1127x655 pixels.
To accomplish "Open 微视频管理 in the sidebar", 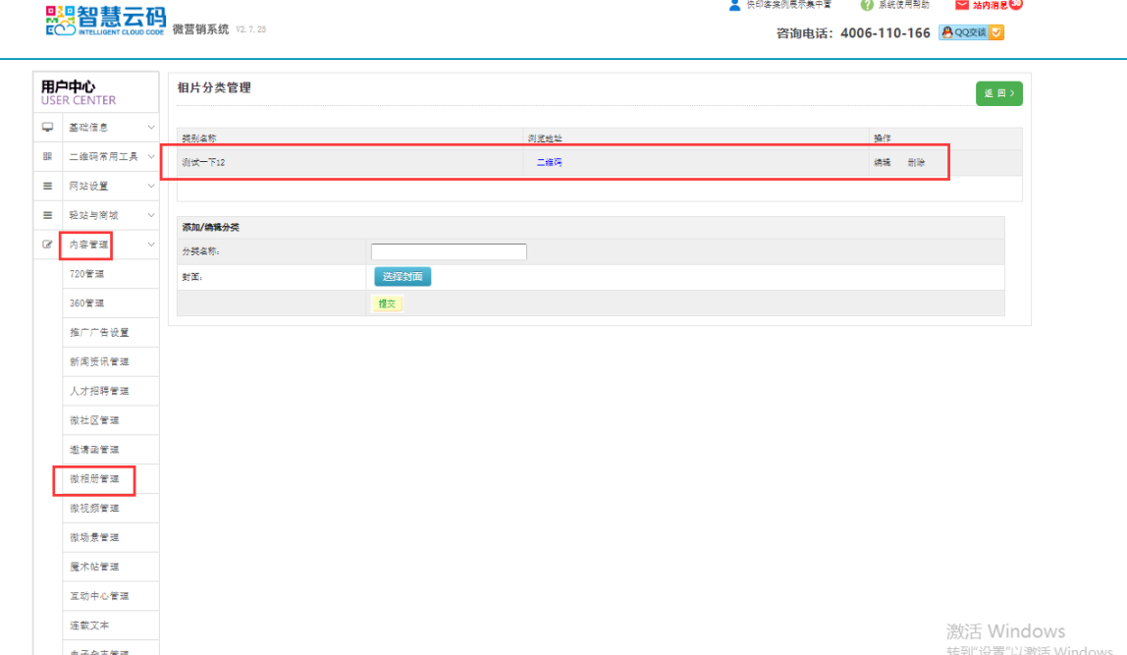I will [94, 509].
